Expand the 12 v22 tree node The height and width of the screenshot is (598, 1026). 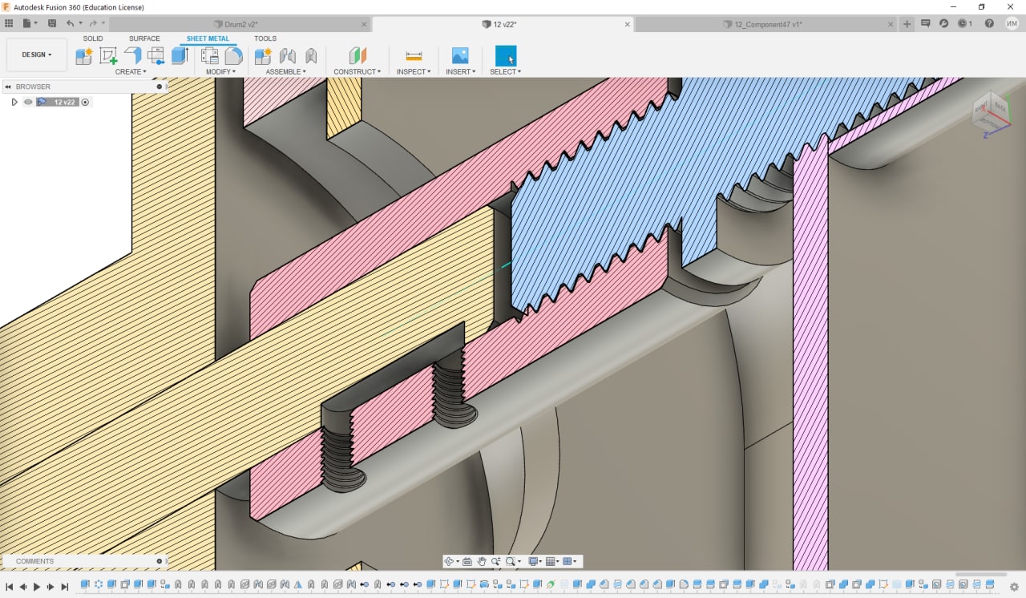14,102
